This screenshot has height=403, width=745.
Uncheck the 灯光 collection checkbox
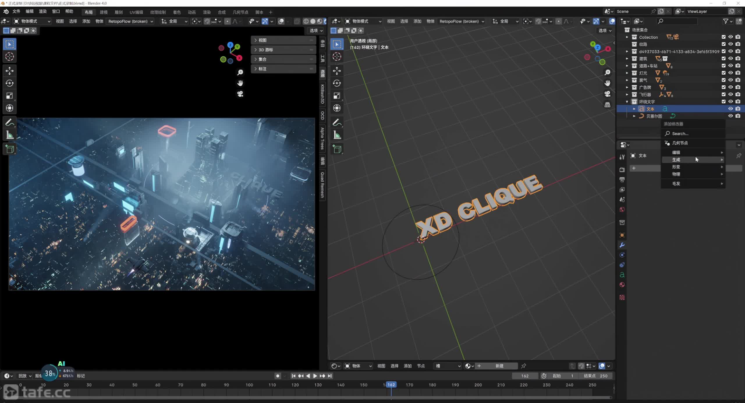click(x=723, y=73)
